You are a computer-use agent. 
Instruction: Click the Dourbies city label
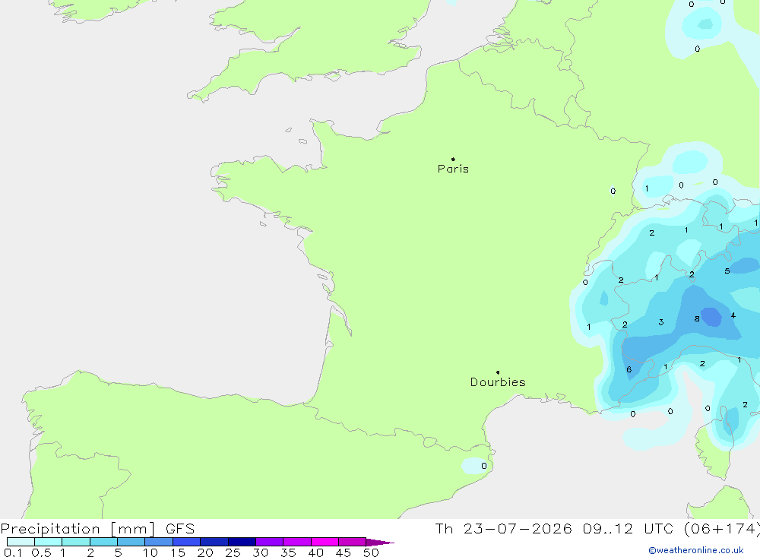[498, 382]
